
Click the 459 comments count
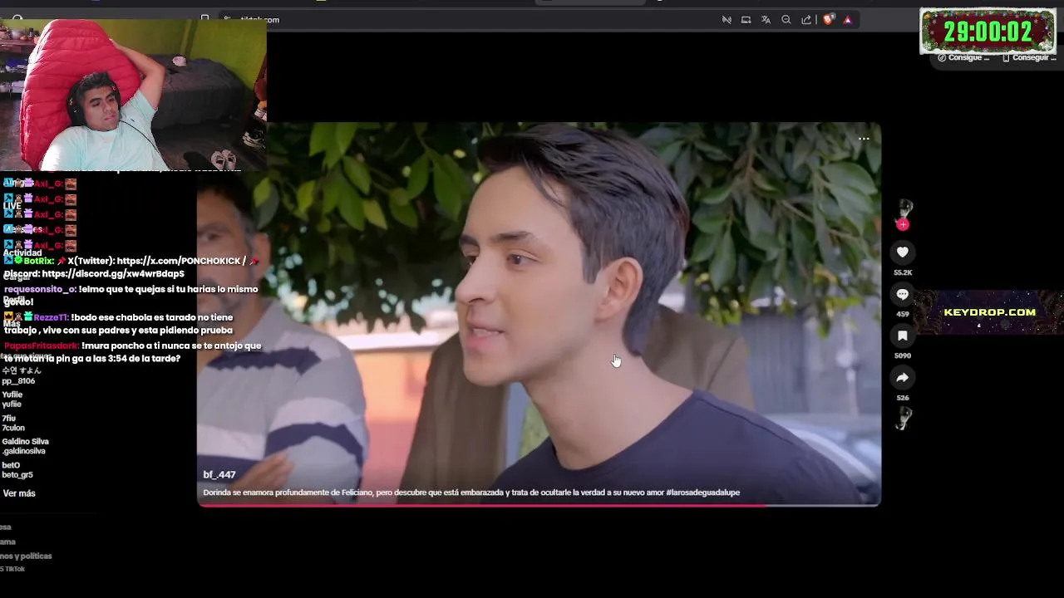(903, 314)
